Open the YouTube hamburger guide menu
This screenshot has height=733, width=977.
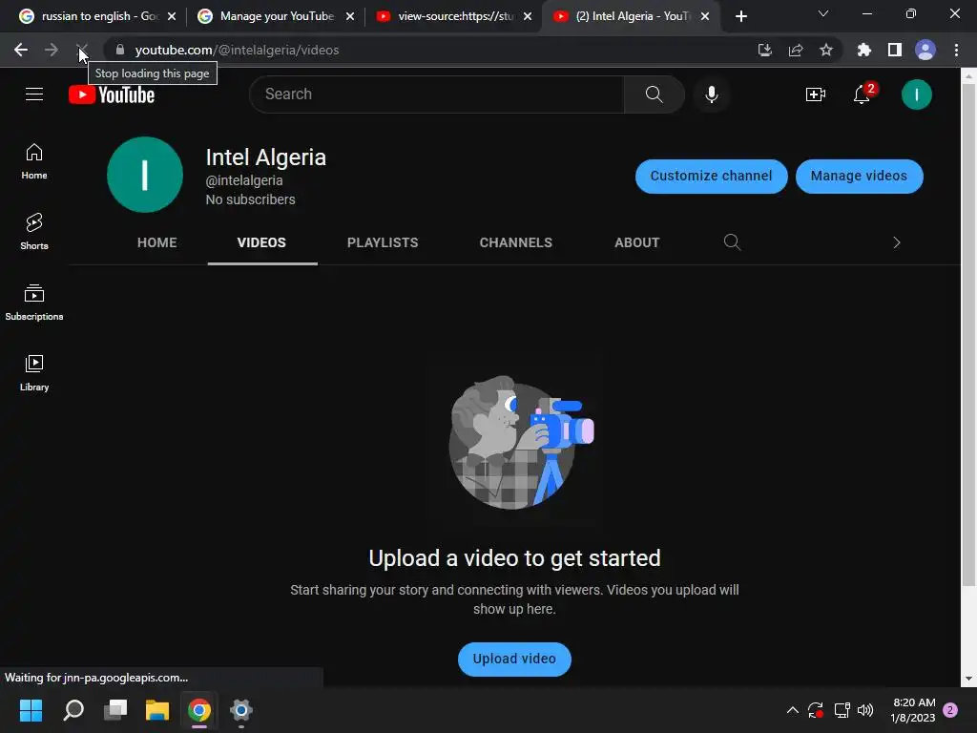(34, 94)
